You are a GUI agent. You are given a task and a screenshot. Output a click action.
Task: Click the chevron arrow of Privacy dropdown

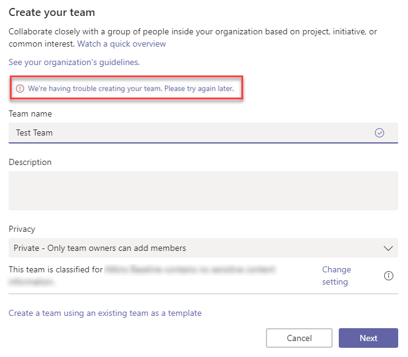(x=388, y=248)
